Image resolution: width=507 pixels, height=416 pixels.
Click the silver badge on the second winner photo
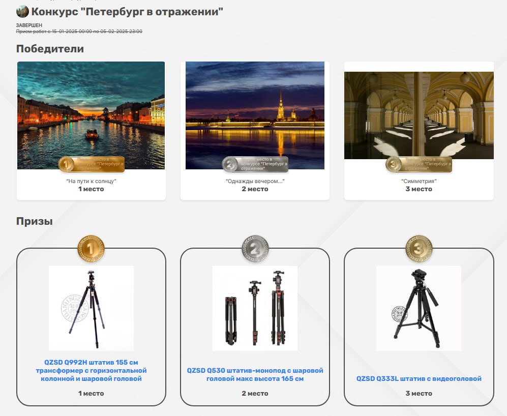coord(255,164)
